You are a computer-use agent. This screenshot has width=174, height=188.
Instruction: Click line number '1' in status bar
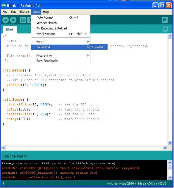point(3,184)
